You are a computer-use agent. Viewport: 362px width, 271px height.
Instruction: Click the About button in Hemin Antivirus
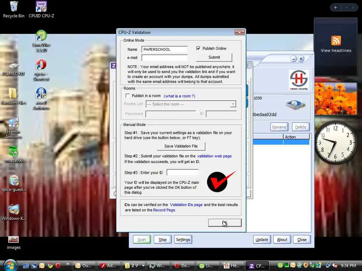[x=282, y=240]
